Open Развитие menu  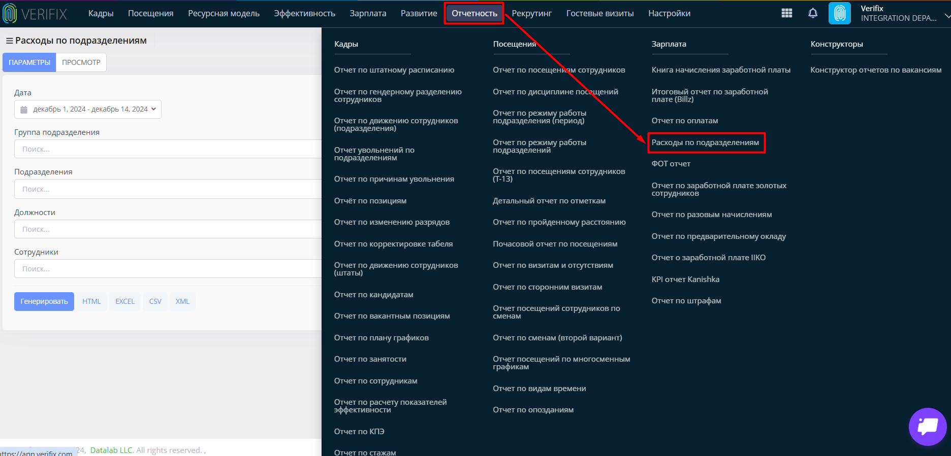coord(419,13)
